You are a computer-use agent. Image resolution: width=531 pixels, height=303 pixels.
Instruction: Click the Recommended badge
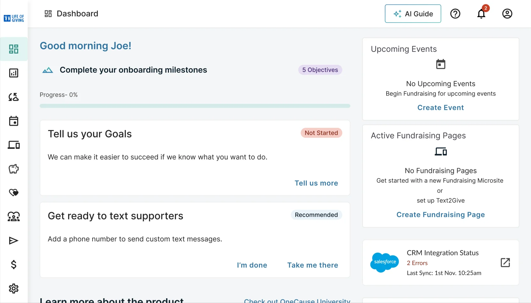click(x=316, y=215)
